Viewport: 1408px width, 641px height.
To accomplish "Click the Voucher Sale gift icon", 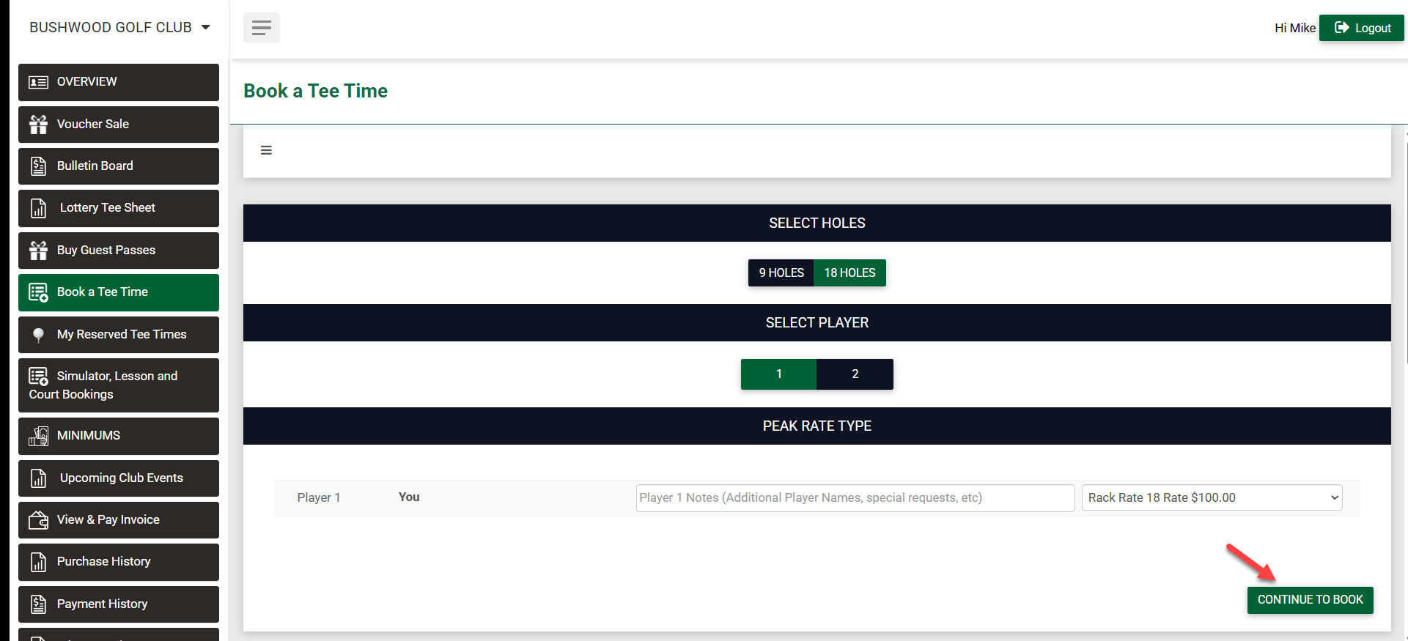I will click(x=38, y=125).
